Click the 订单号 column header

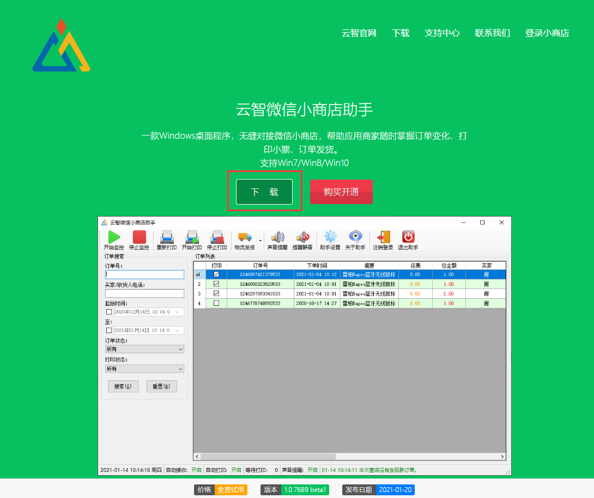260,266
